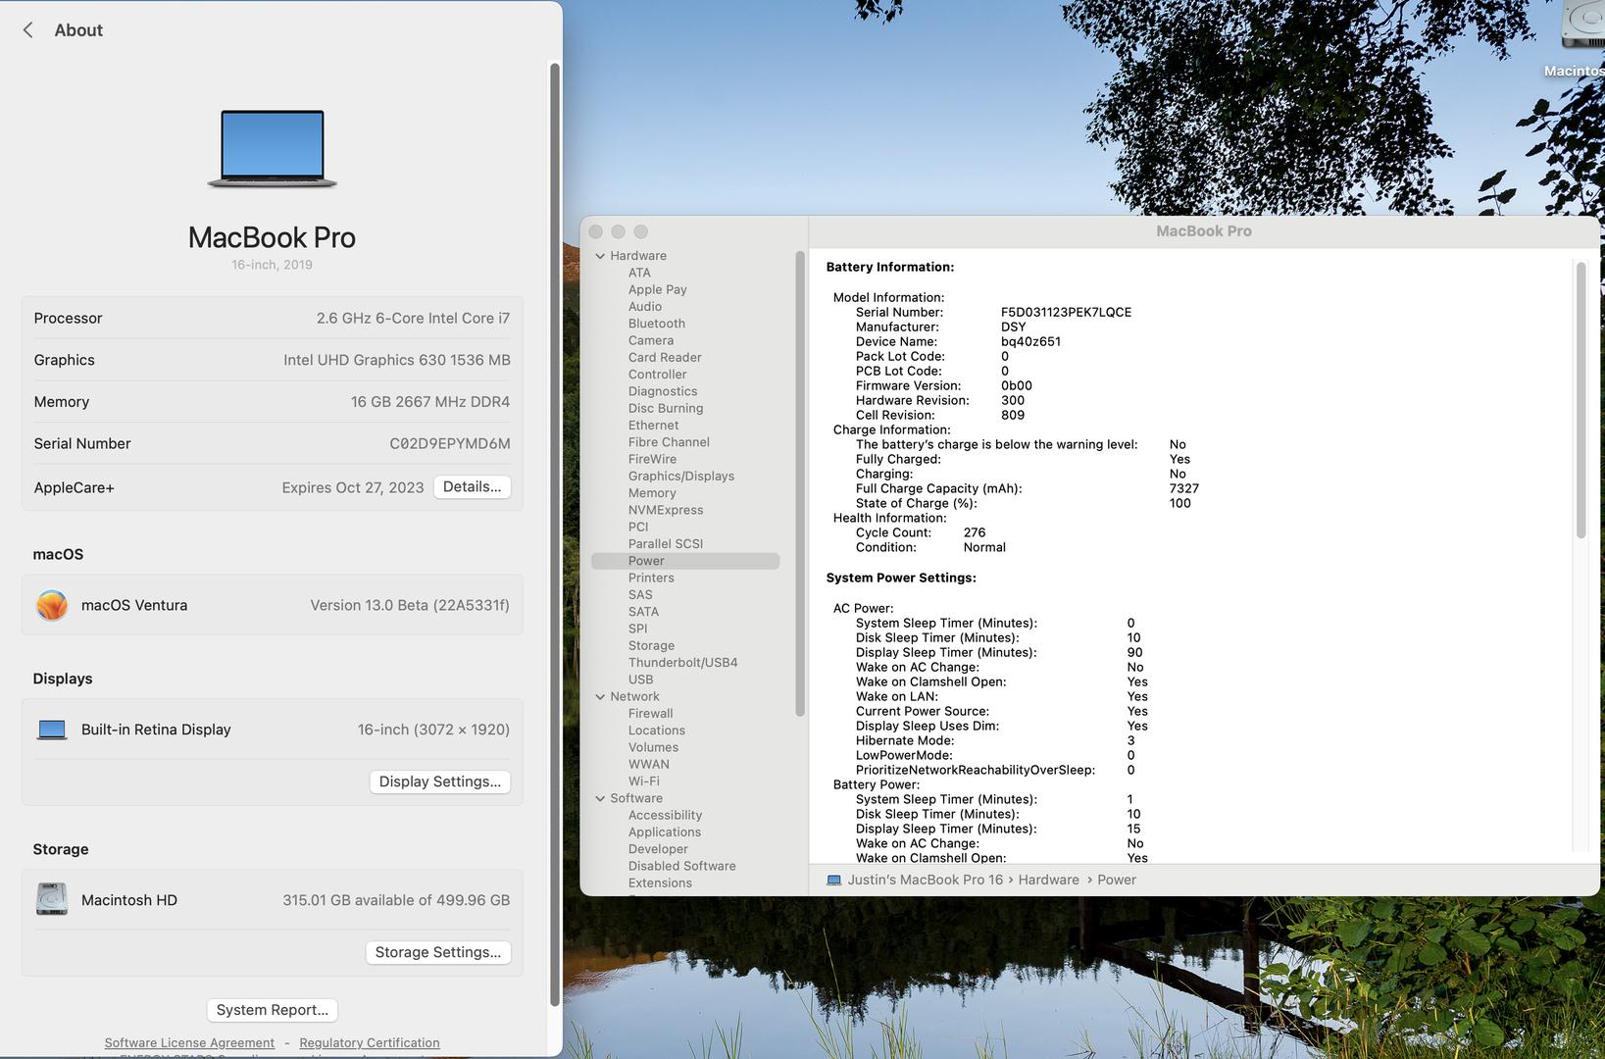
Task: Select Developer under Software
Action: (x=658, y=849)
